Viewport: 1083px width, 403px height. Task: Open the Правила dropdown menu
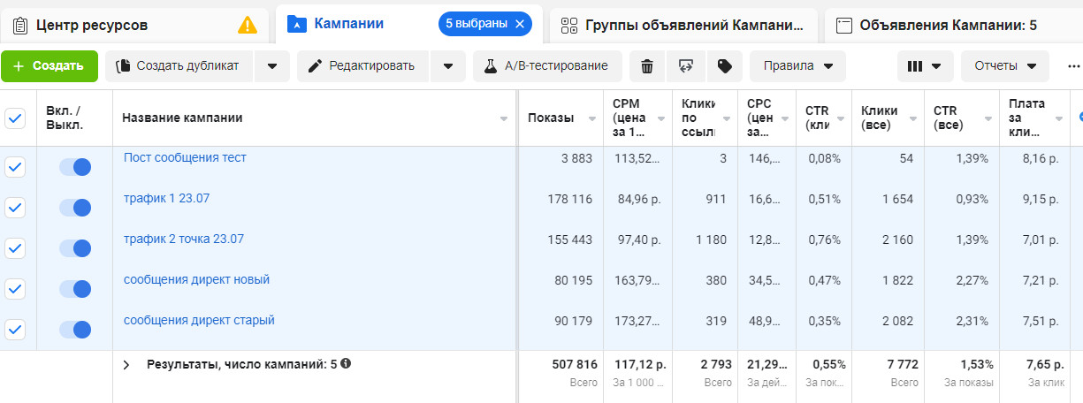click(797, 66)
